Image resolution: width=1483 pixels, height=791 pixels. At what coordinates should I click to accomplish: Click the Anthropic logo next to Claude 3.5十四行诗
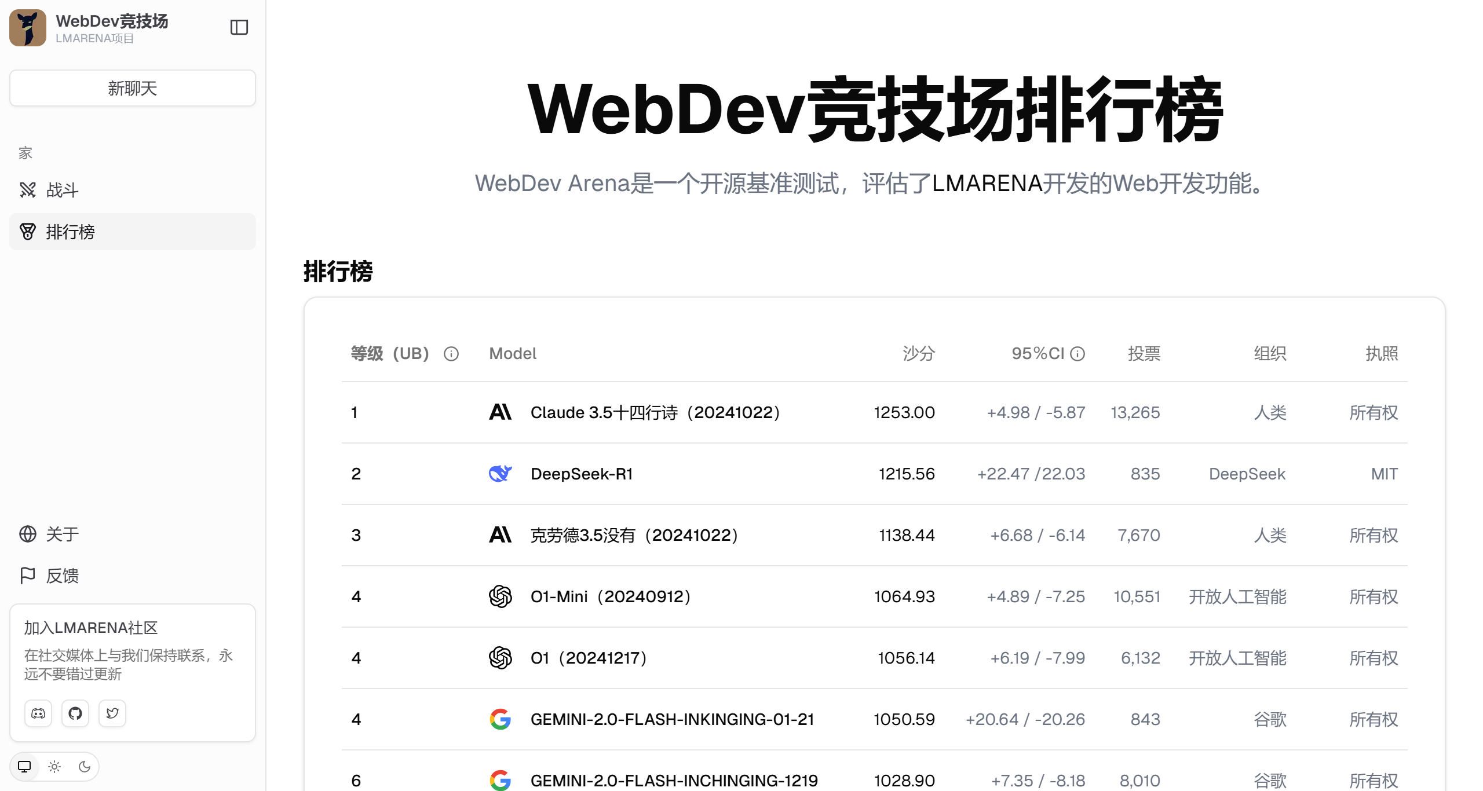(x=501, y=412)
